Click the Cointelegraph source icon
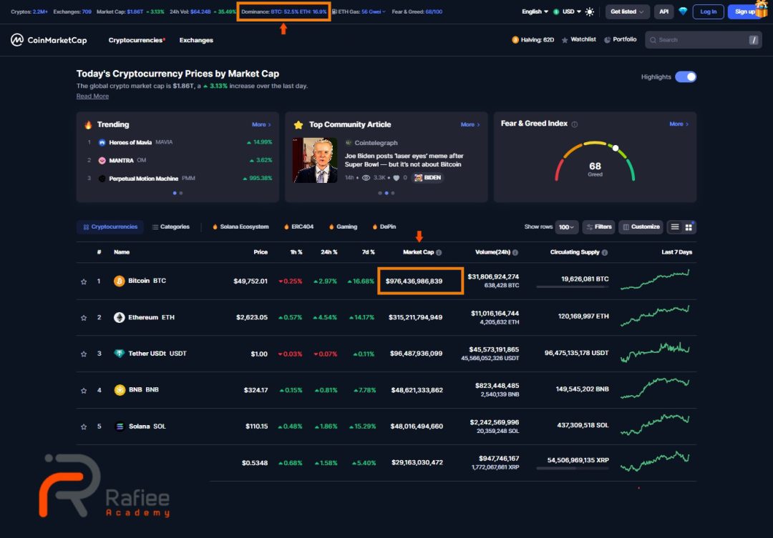The image size is (773, 538). pos(349,143)
